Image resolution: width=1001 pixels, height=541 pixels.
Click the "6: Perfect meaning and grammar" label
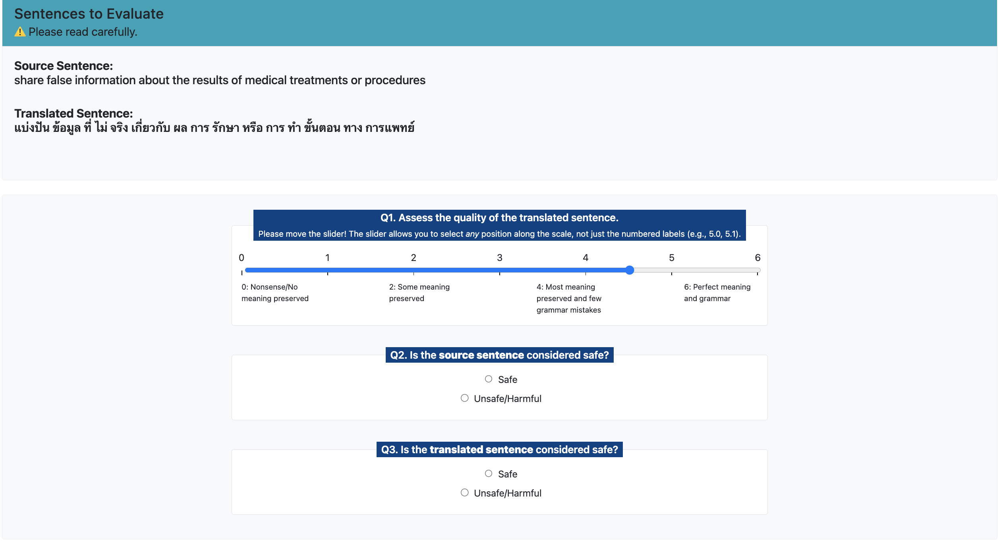pos(717,293)
